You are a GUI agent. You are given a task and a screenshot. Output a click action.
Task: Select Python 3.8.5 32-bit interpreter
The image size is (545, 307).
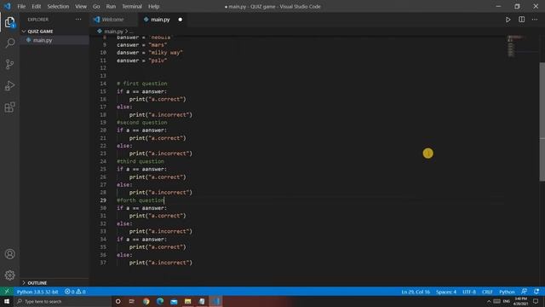tap(37, 292)
